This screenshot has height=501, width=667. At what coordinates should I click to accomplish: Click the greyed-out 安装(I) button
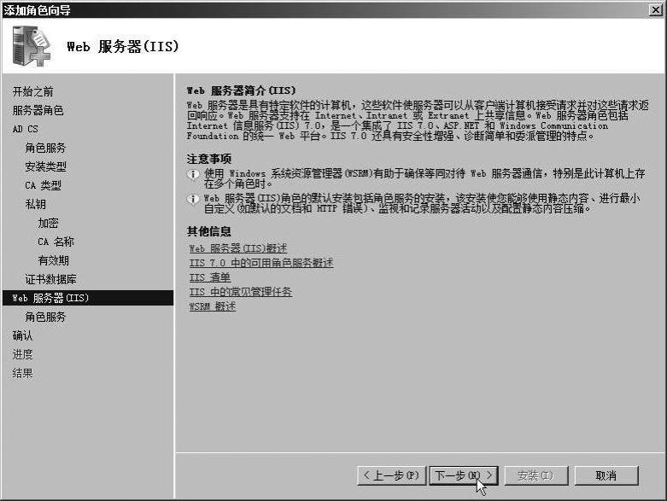click(536, 475)
